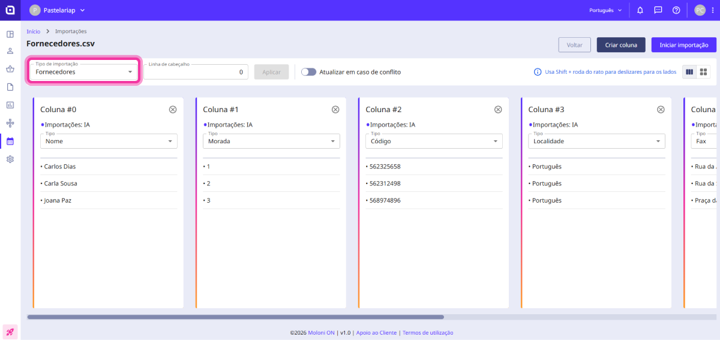The height and width of the screenshot is (340, 720).
Task: Click the Moloni logo in top-left corner
Action: (10, 10)
